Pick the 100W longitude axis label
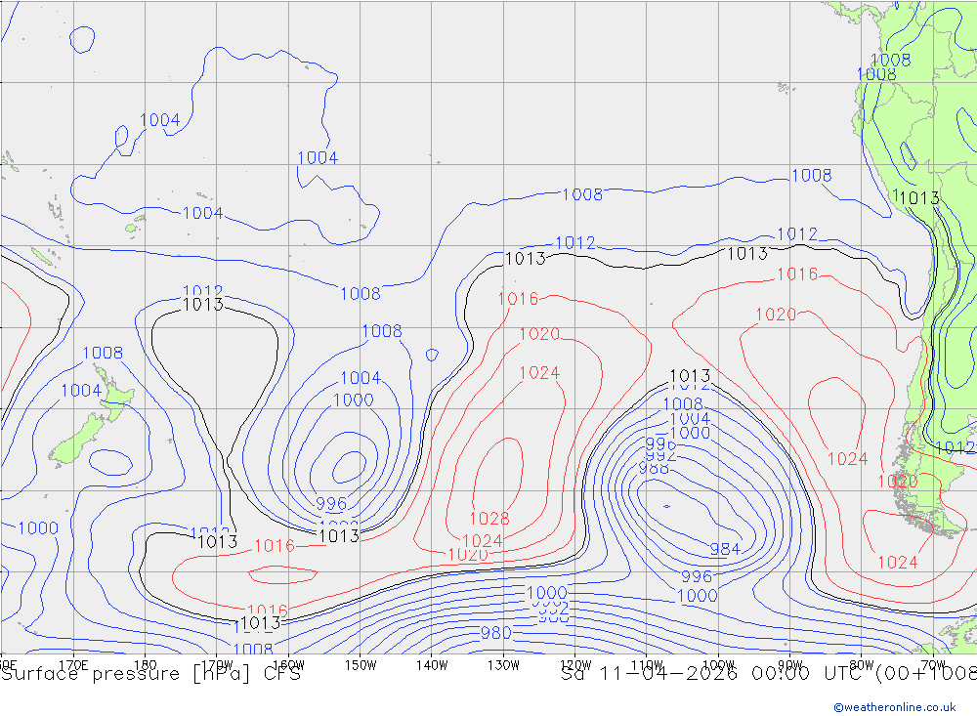Screen dimensions: 977x716 [x=718, y=665]
